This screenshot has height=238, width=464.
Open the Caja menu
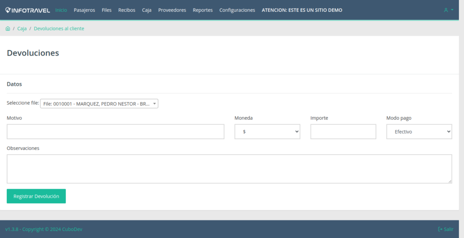[x=146, y=10]
